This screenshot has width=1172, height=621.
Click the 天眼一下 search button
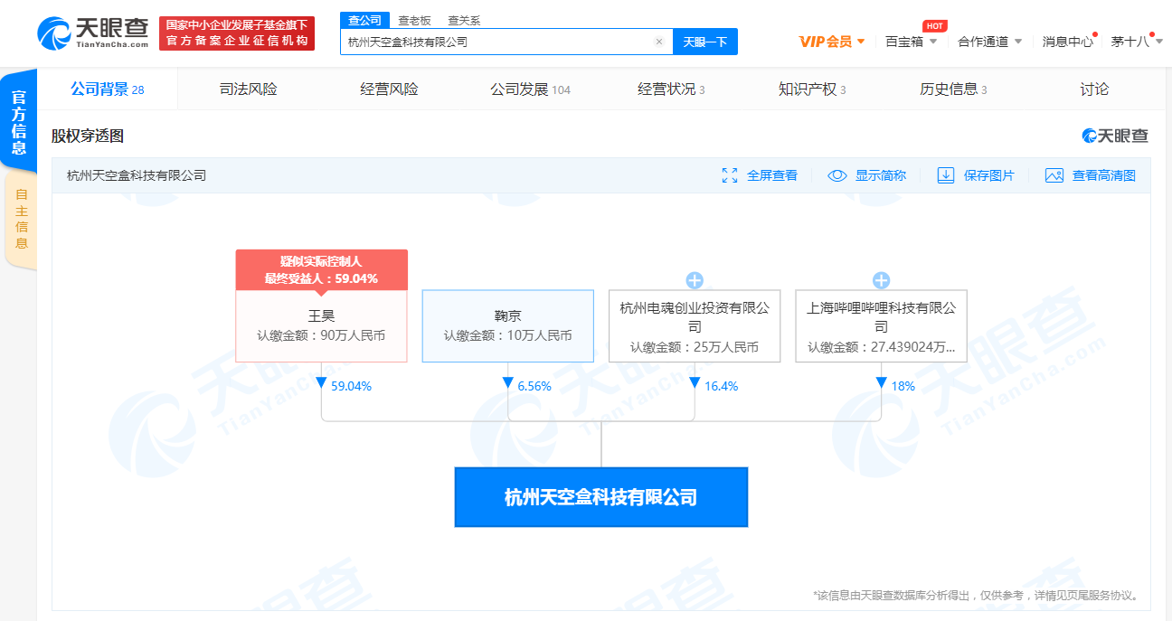[704, 42]
